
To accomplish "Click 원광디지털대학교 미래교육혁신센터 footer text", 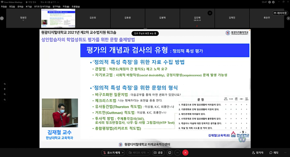I will click(147, 144).
